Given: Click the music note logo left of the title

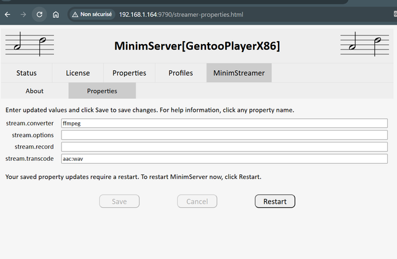Looking at the screenshot, I should pos(30,45).
